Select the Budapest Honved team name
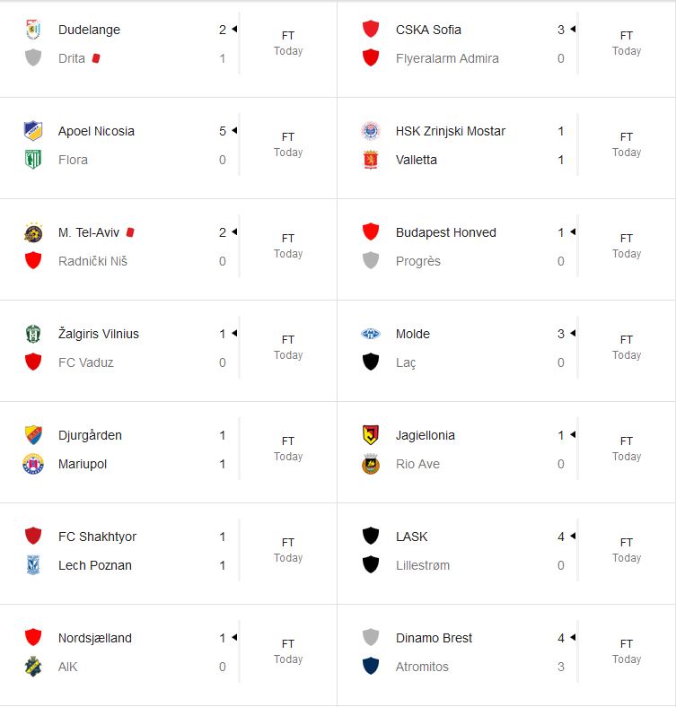The width and height of the screenshot is (676, 707). [x=445, y=232]
